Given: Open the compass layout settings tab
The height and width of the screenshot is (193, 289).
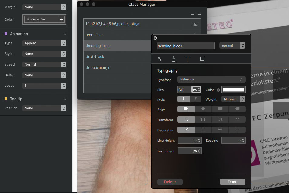Looking at the screenshot, I should (x=159, y=59).
